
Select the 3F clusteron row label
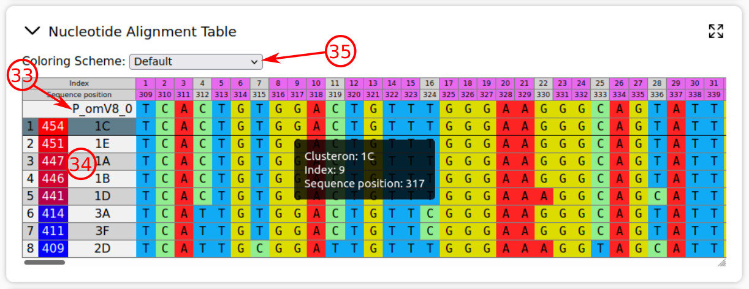tap(102, 231)
